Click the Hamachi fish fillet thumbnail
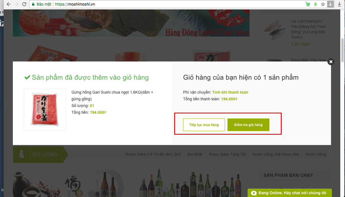Viewport: 345px width, 197px height. point(275,30)
